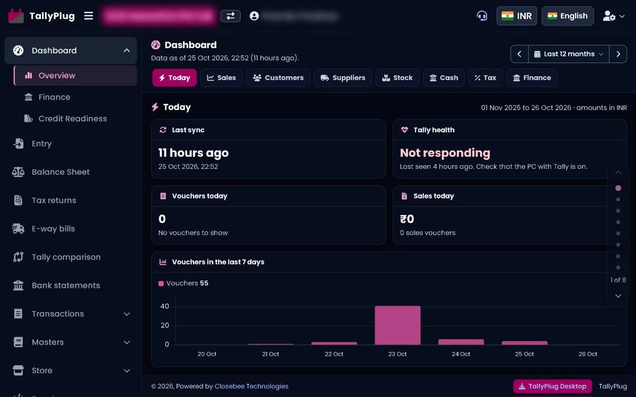Open Bank statements from the sidebar
636x397 pixels.
point(70,285)
